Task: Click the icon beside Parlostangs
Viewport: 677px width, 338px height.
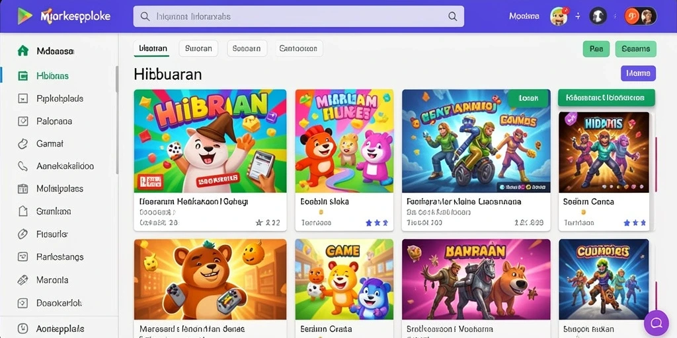Action: (x=23, y=257)
